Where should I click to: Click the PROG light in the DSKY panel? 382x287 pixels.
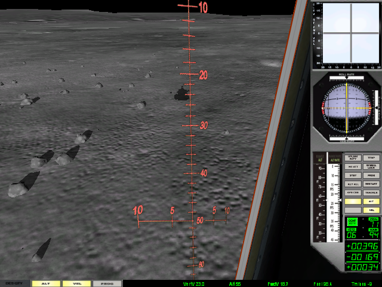[371, 175]
